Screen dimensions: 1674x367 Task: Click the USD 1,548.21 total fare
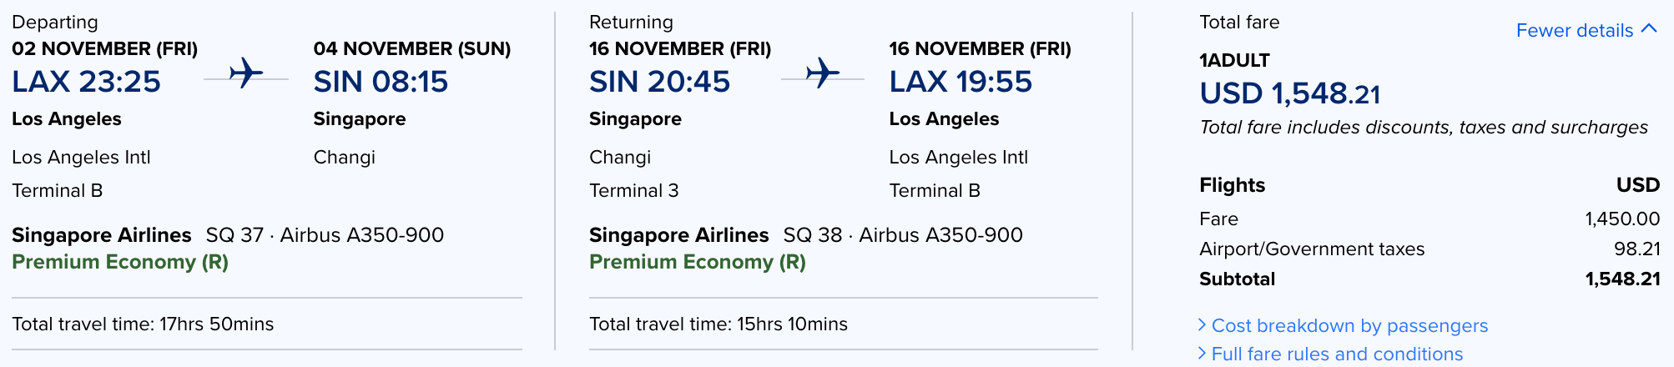coord(1289,93)
